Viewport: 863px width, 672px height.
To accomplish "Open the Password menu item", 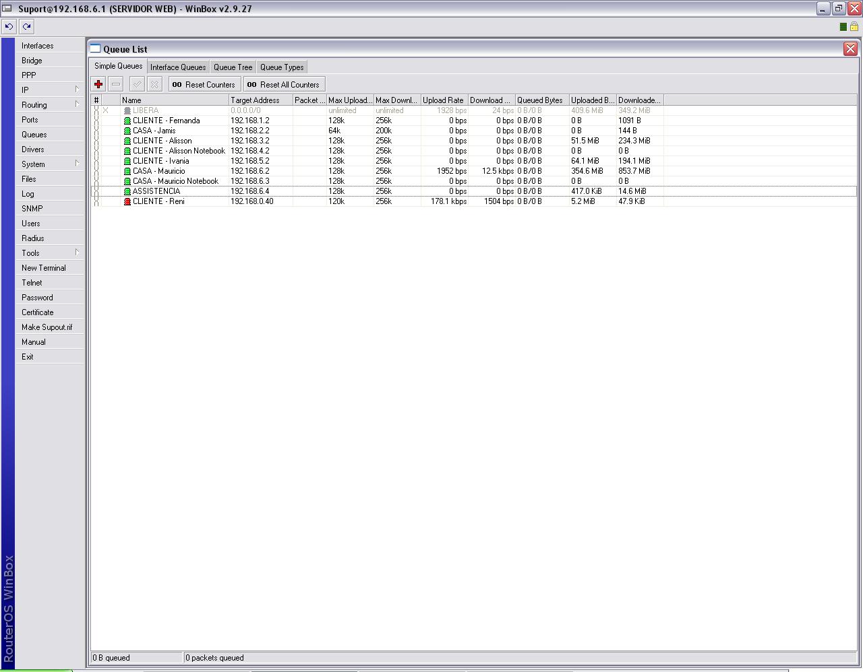I will (51, 298).
